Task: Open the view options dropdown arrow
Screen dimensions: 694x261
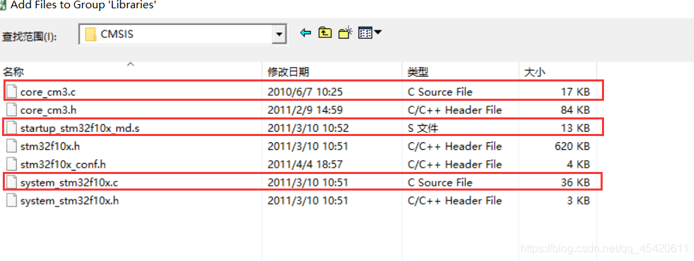Action: pyautogui.click(x=378, y=32)
